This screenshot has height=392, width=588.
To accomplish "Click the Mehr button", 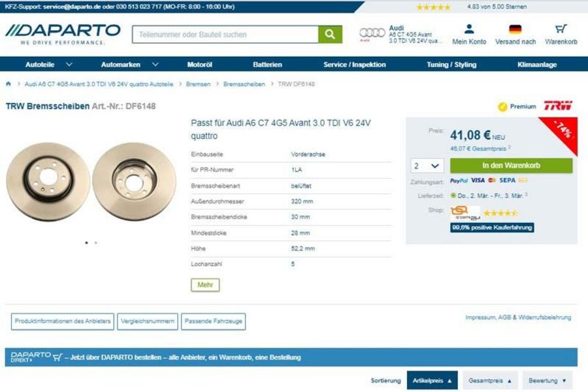I will pyautogui.click(x=205, y=285).
